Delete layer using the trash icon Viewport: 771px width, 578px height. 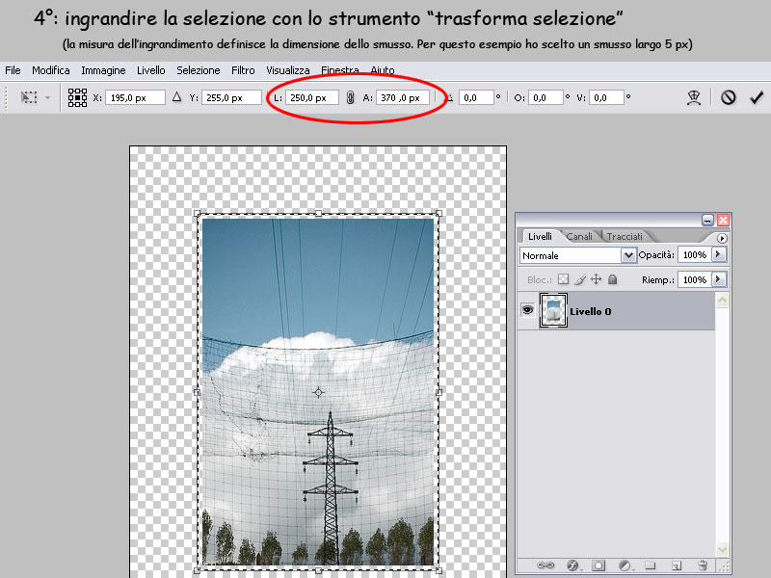click(x=702, y=564)
